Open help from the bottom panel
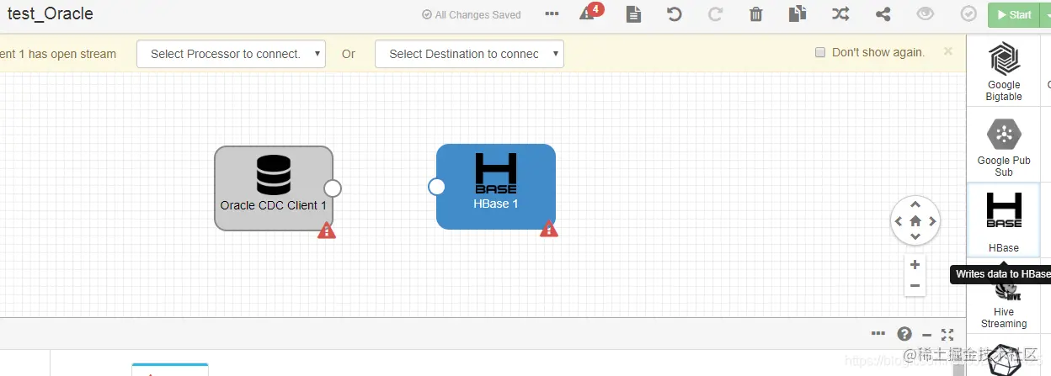Image resolution: width=1051 pixels, height=376 pixels. pos(904,334)
